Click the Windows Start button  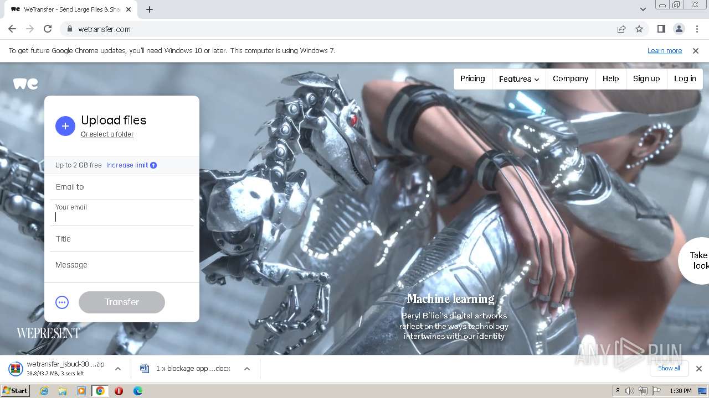click(16, 391)
